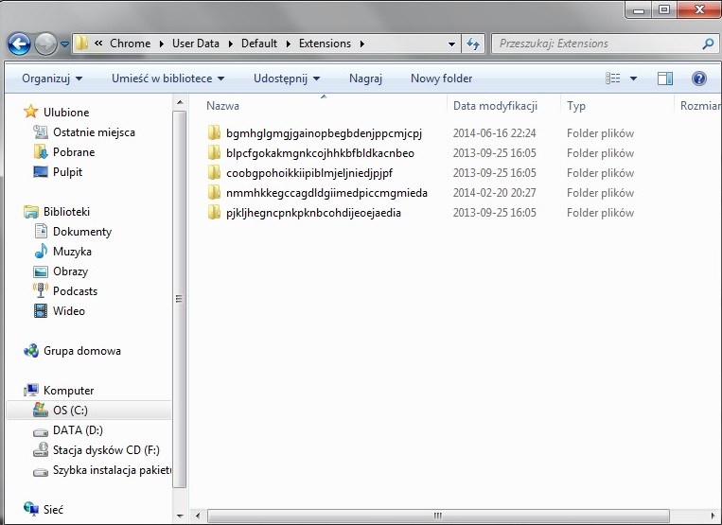This screenshot has height=525, width=722.
Task: Click the Nagraj toolbar button
Action: click(365, 79)
